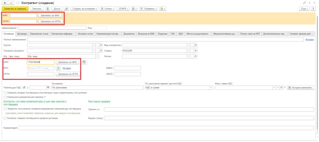This screenshot has width=319, height=142.
Task: Open the Лицензии tab
Action: pos(163,34)
